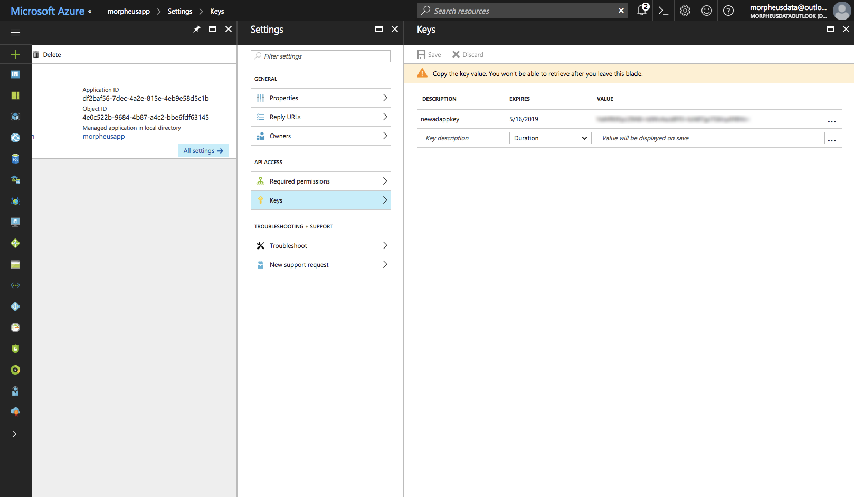
Task: Focus the Search resources field
Action: click(523, 11)
